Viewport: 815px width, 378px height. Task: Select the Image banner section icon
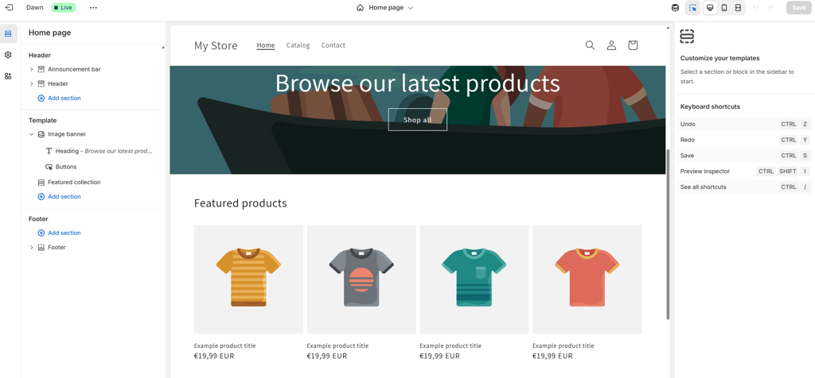[41, 133]
